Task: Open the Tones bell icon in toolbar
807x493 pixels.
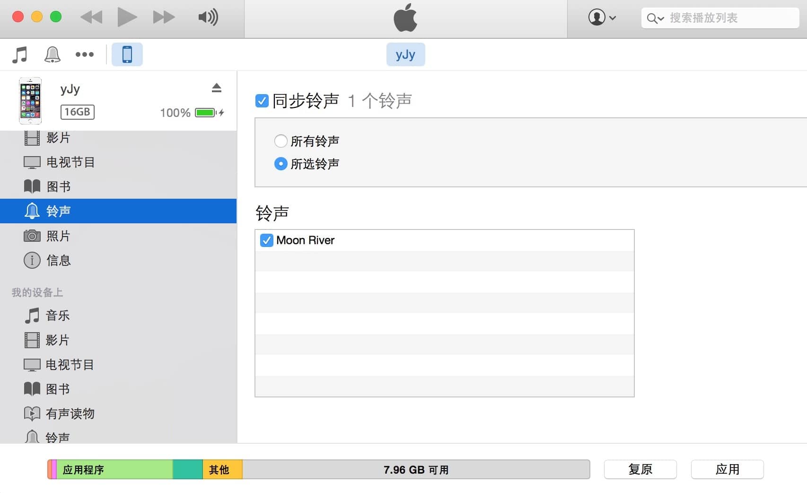Action: tap(52, 54)
